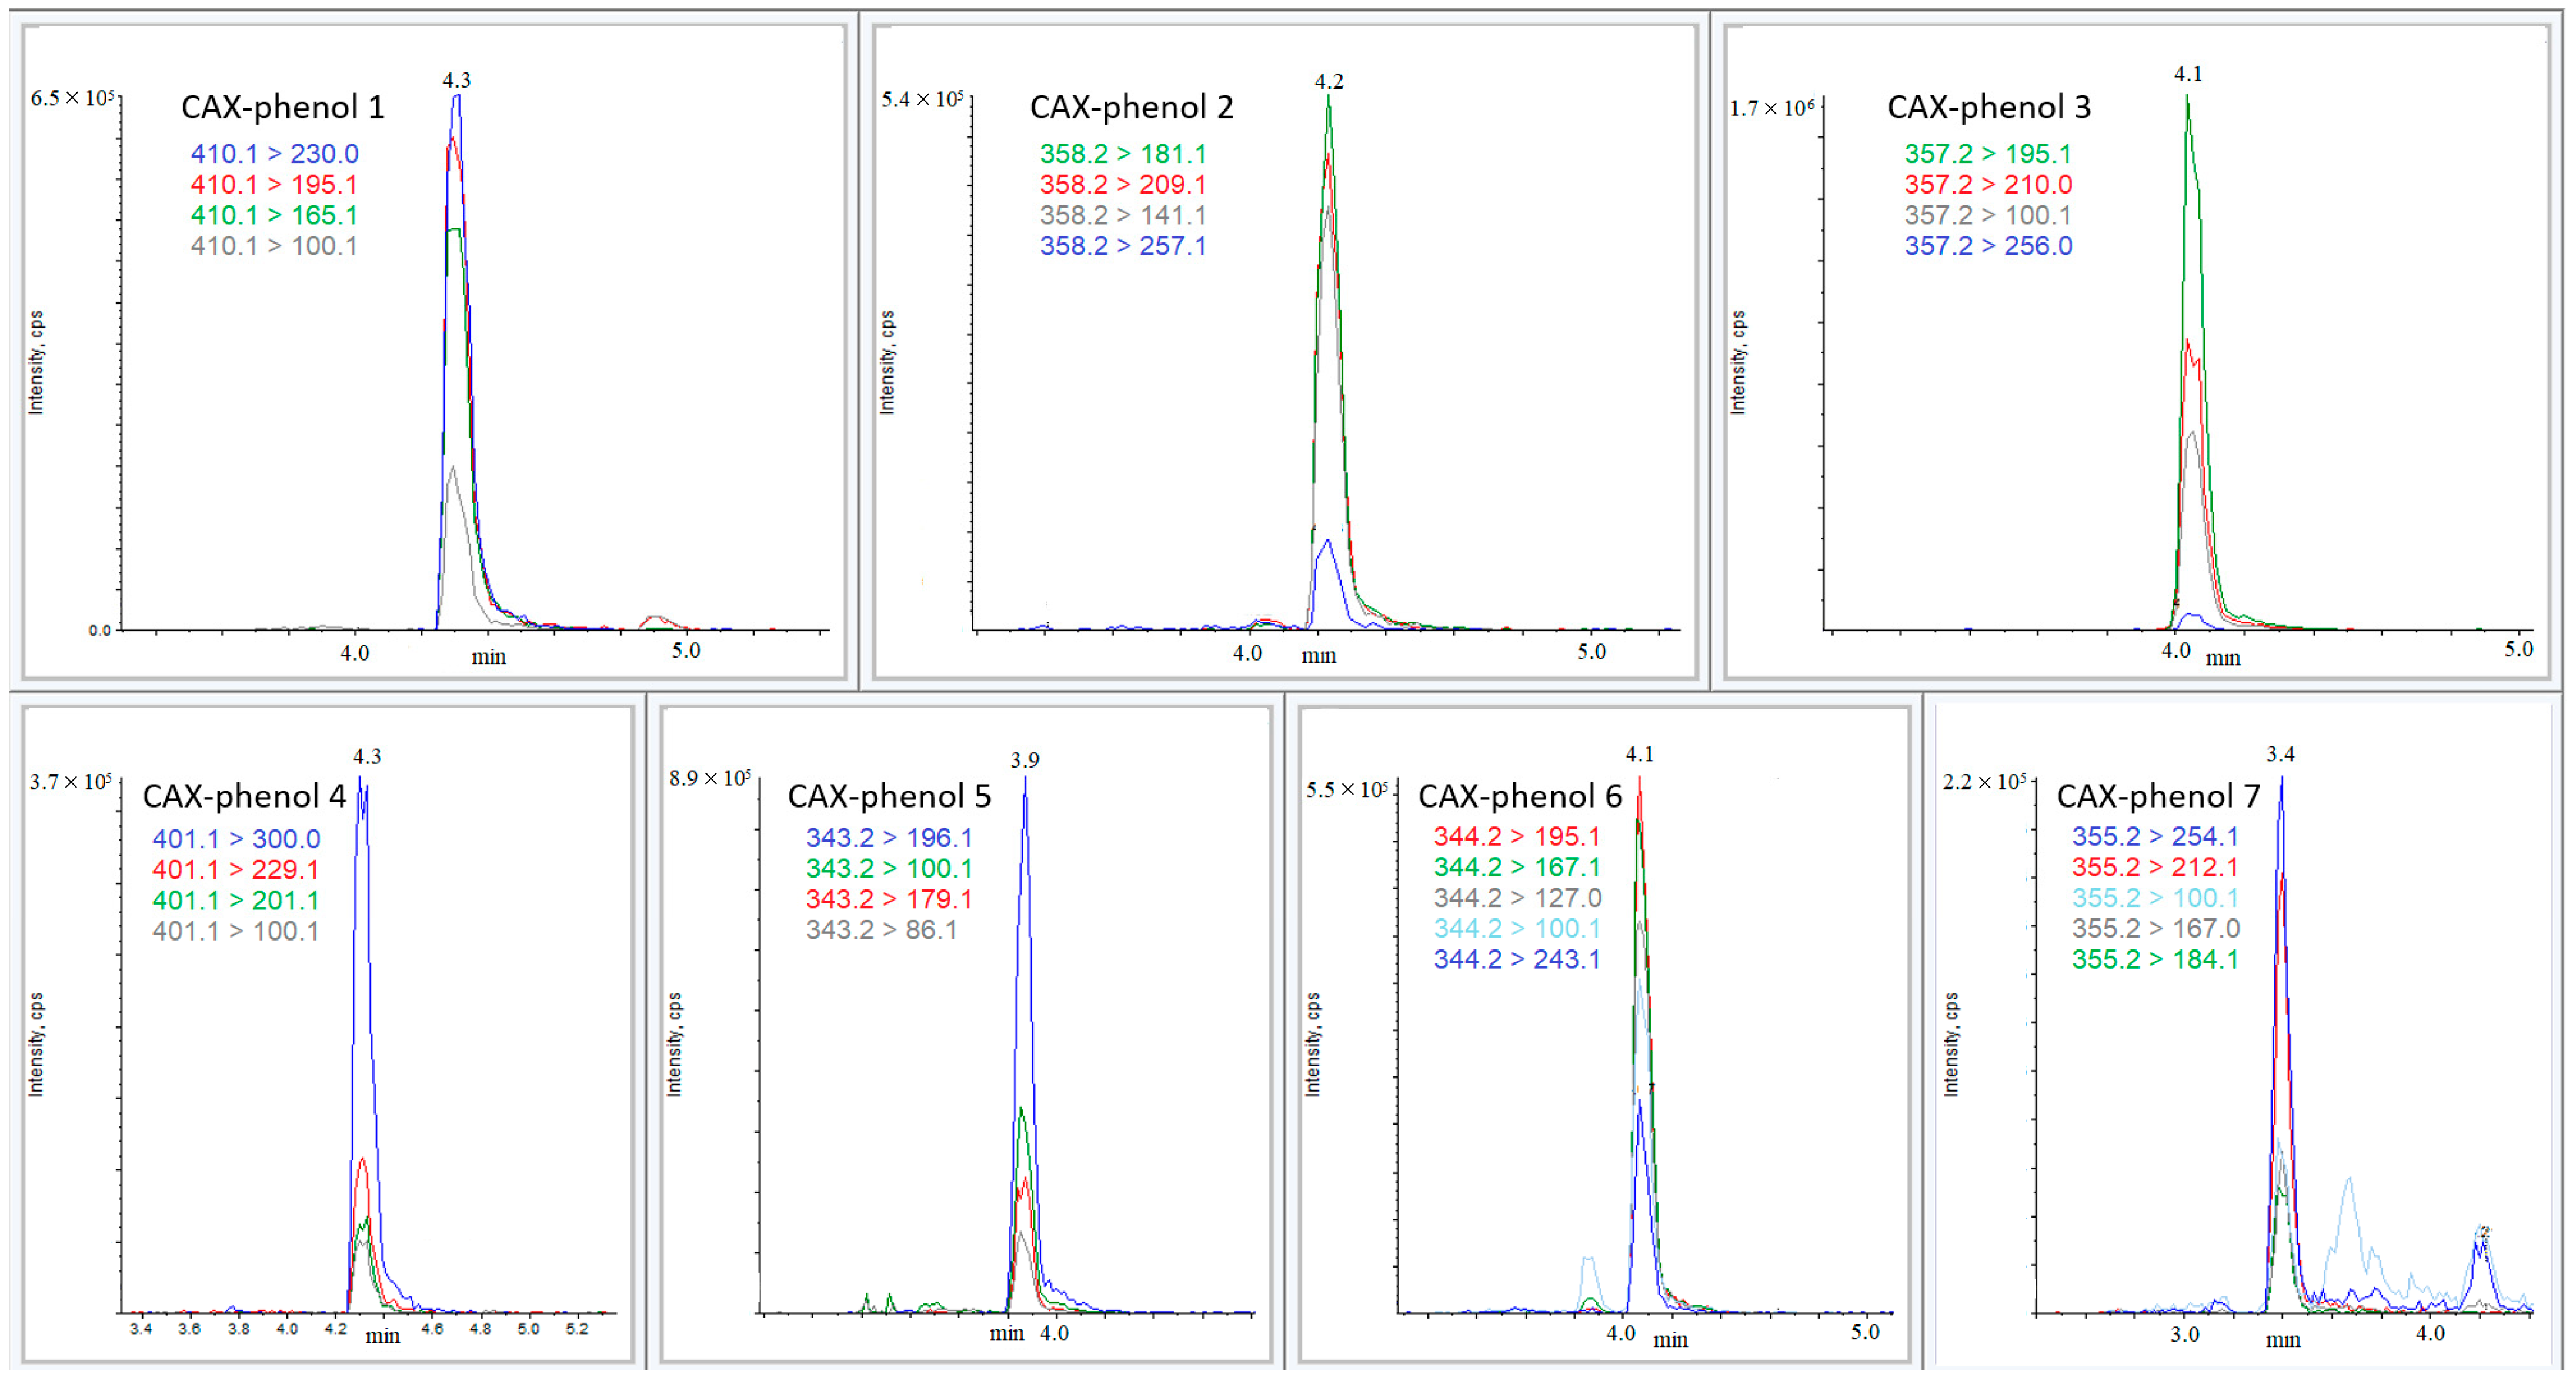Select the CAX-phenol 5 chart title
2576x1384 pixels.
(889, 796)
